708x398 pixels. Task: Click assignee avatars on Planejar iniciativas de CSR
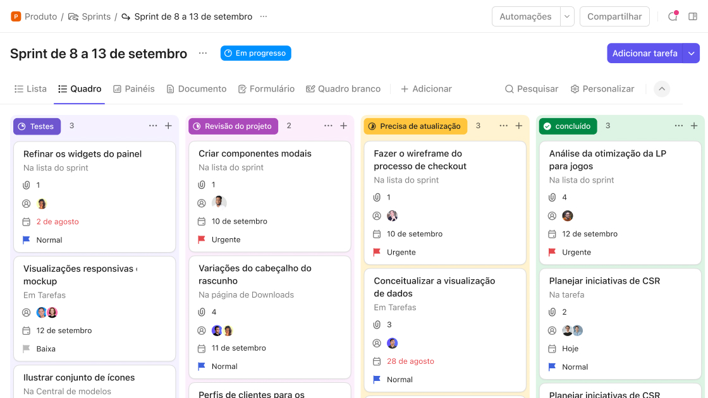573,330
